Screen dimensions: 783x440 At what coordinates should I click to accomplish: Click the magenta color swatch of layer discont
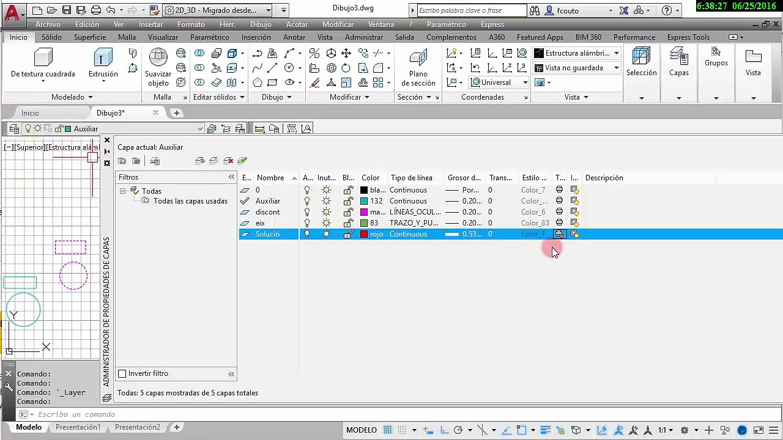coord(364,212)
